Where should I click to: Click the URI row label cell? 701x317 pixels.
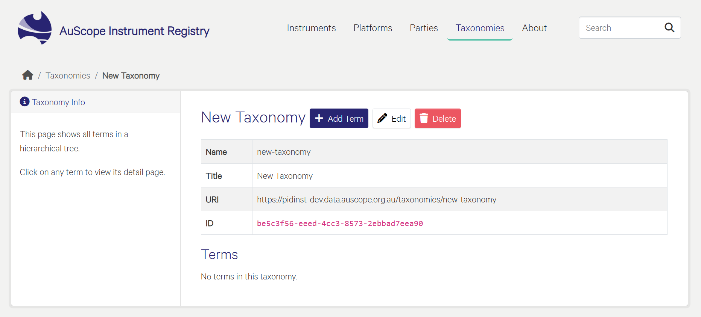[227, 199]
